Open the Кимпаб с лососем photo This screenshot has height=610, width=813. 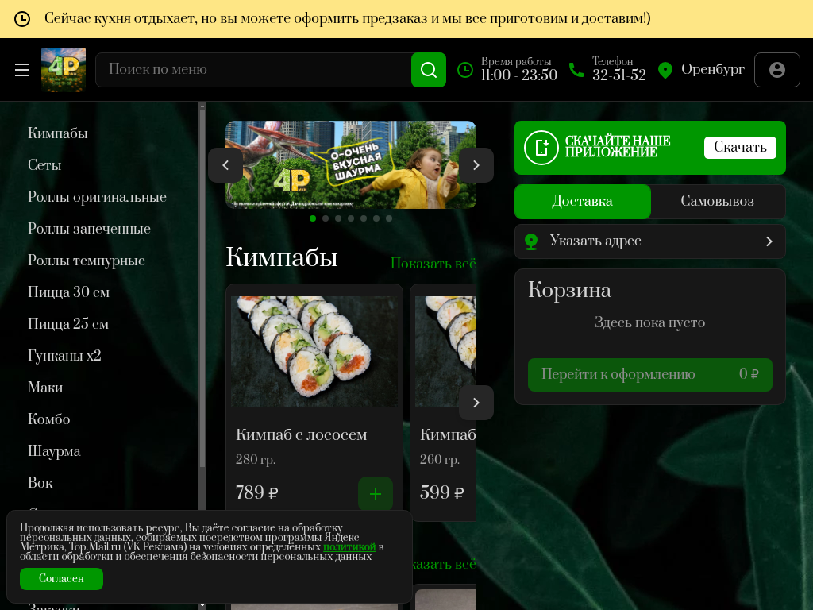[314, 352]
